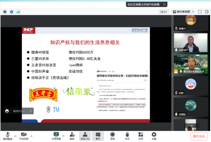211x142 pixels.
Task: Turn on the video camera
Action: [x=24, y=136]
